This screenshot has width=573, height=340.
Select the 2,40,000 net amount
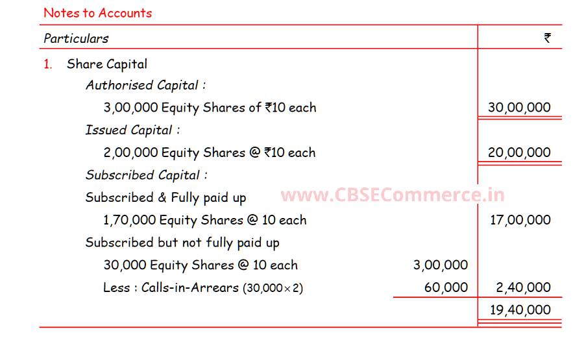pos(521,287)
